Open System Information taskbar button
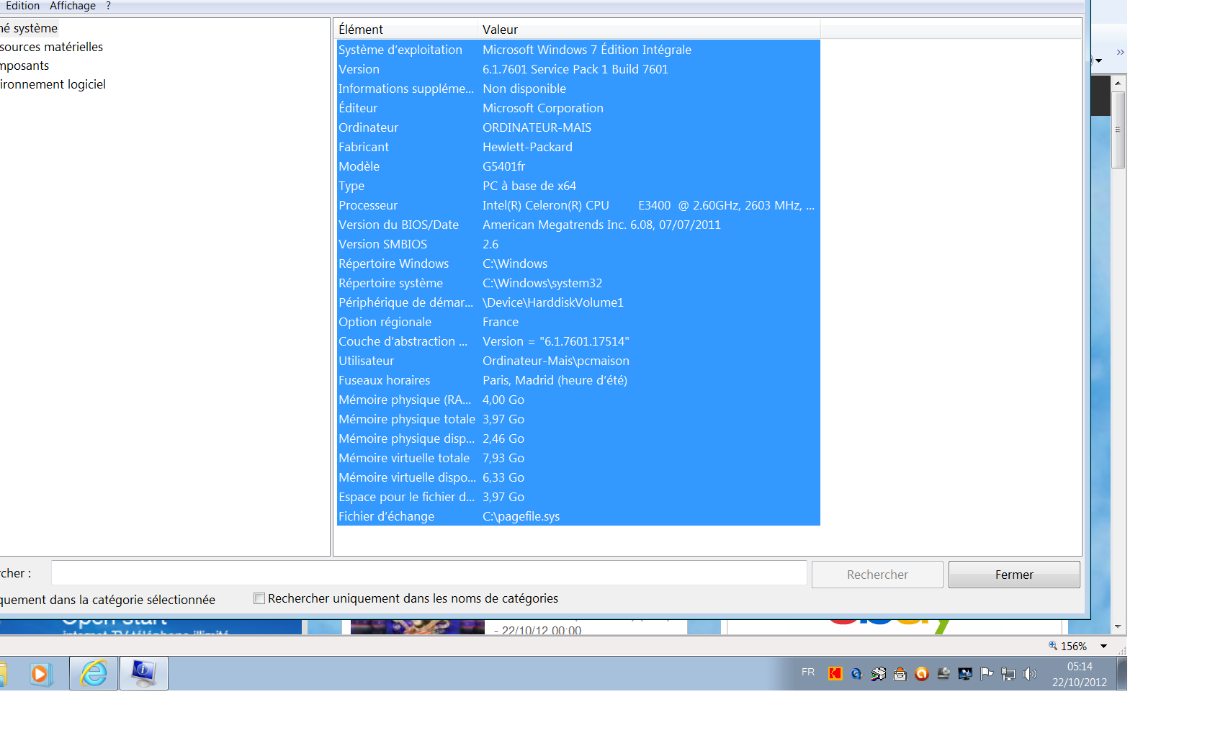The width and height of the screenshot is (1210, 756). pyautogui.click(x=144, y=674)
